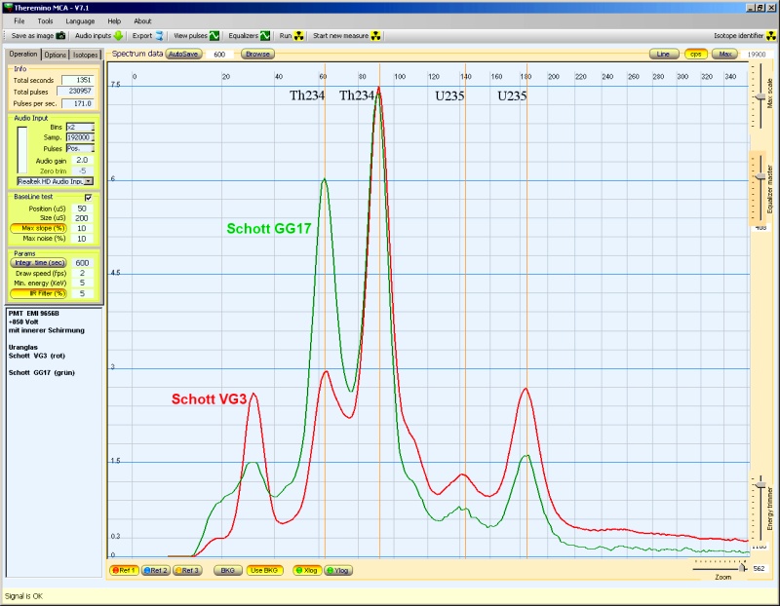The image size is (780, 606).
Task: Expand the Samp. sample rate dropdown
Action: 91,137
